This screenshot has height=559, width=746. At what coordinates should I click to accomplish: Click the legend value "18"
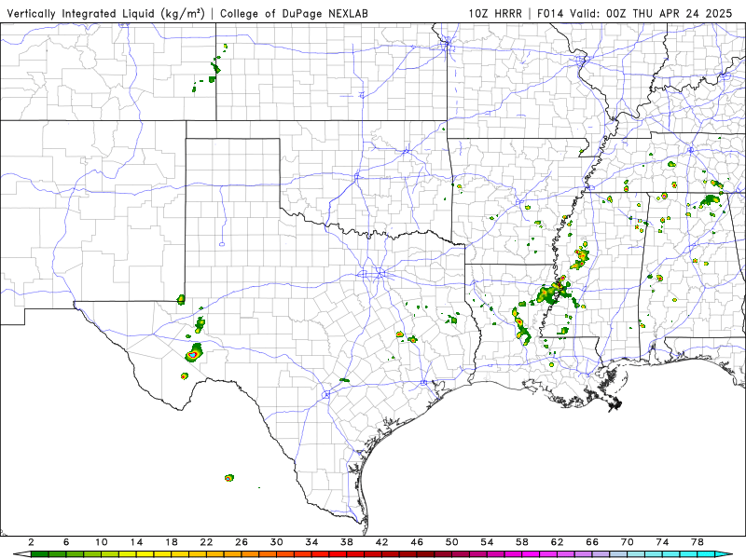tap(172, 542)
